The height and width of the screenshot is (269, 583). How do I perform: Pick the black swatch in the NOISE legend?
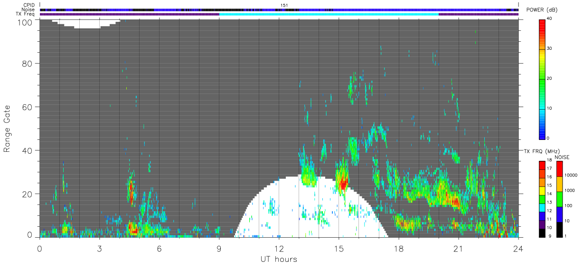pyautogui.click(x=559, y=230)
